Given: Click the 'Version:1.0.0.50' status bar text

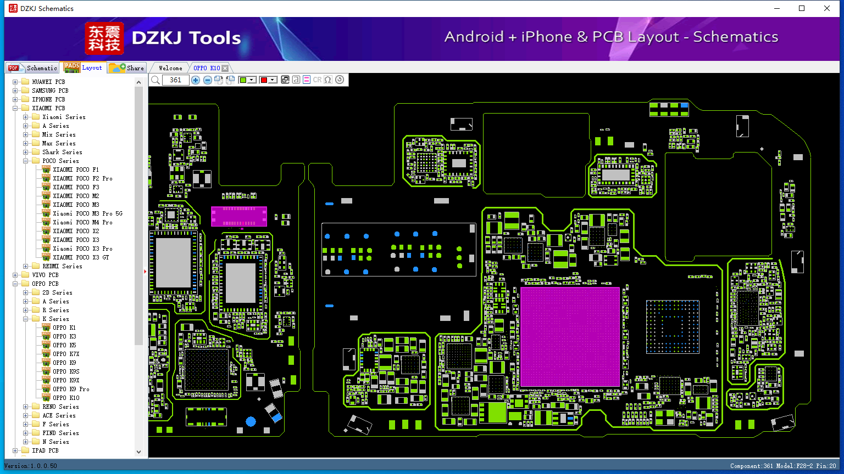Looking at the screenshot, I should [x=31, y=466].
